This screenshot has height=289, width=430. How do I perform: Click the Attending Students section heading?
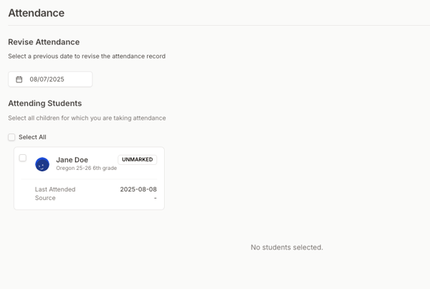[44, 103]
